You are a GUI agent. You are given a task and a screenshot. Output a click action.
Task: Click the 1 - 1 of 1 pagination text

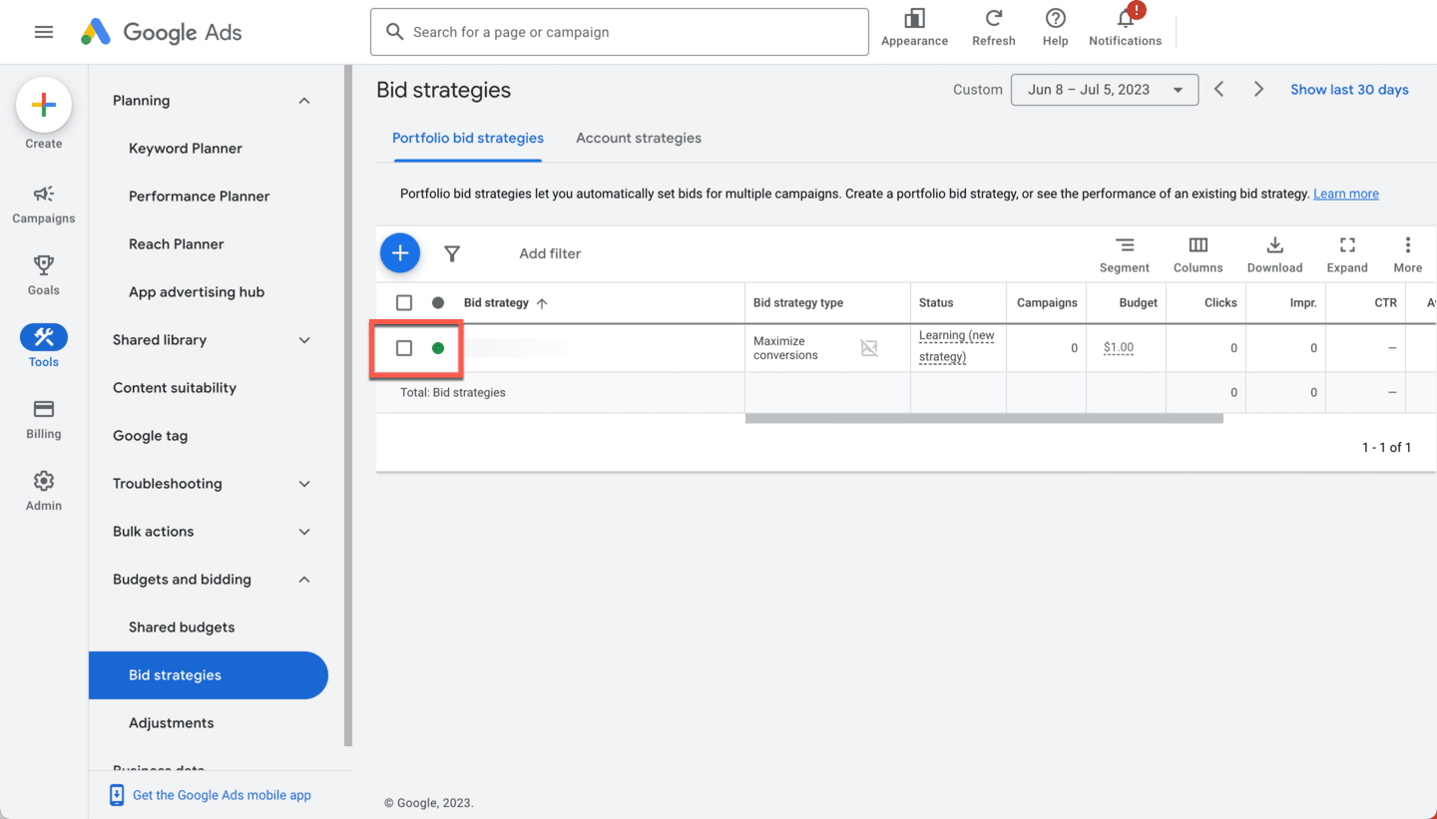pyautogui.click(x=1386, y=448)
